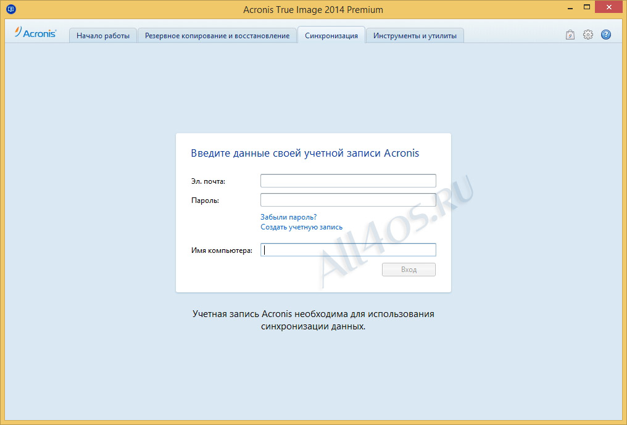Follow the Забыли пароль? link

[288, 217]
